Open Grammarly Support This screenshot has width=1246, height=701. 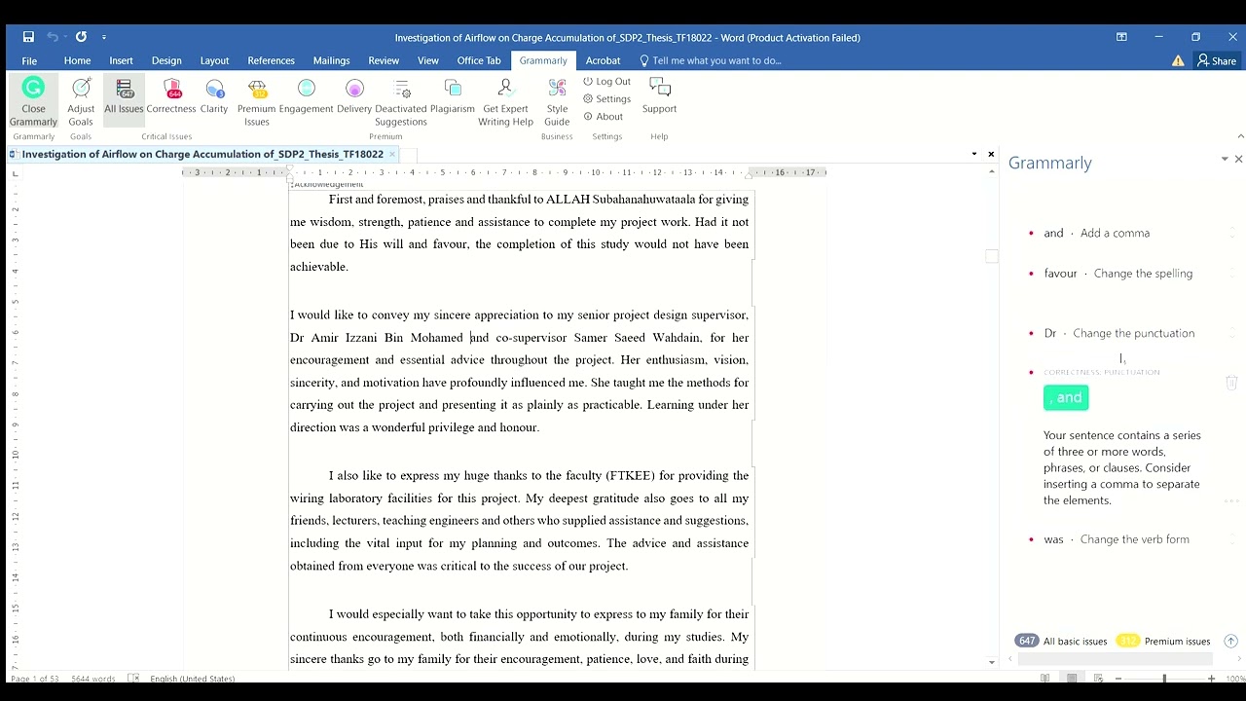click(x=659, y=97)
